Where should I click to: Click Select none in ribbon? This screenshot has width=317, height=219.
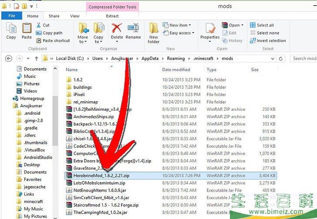265,33
